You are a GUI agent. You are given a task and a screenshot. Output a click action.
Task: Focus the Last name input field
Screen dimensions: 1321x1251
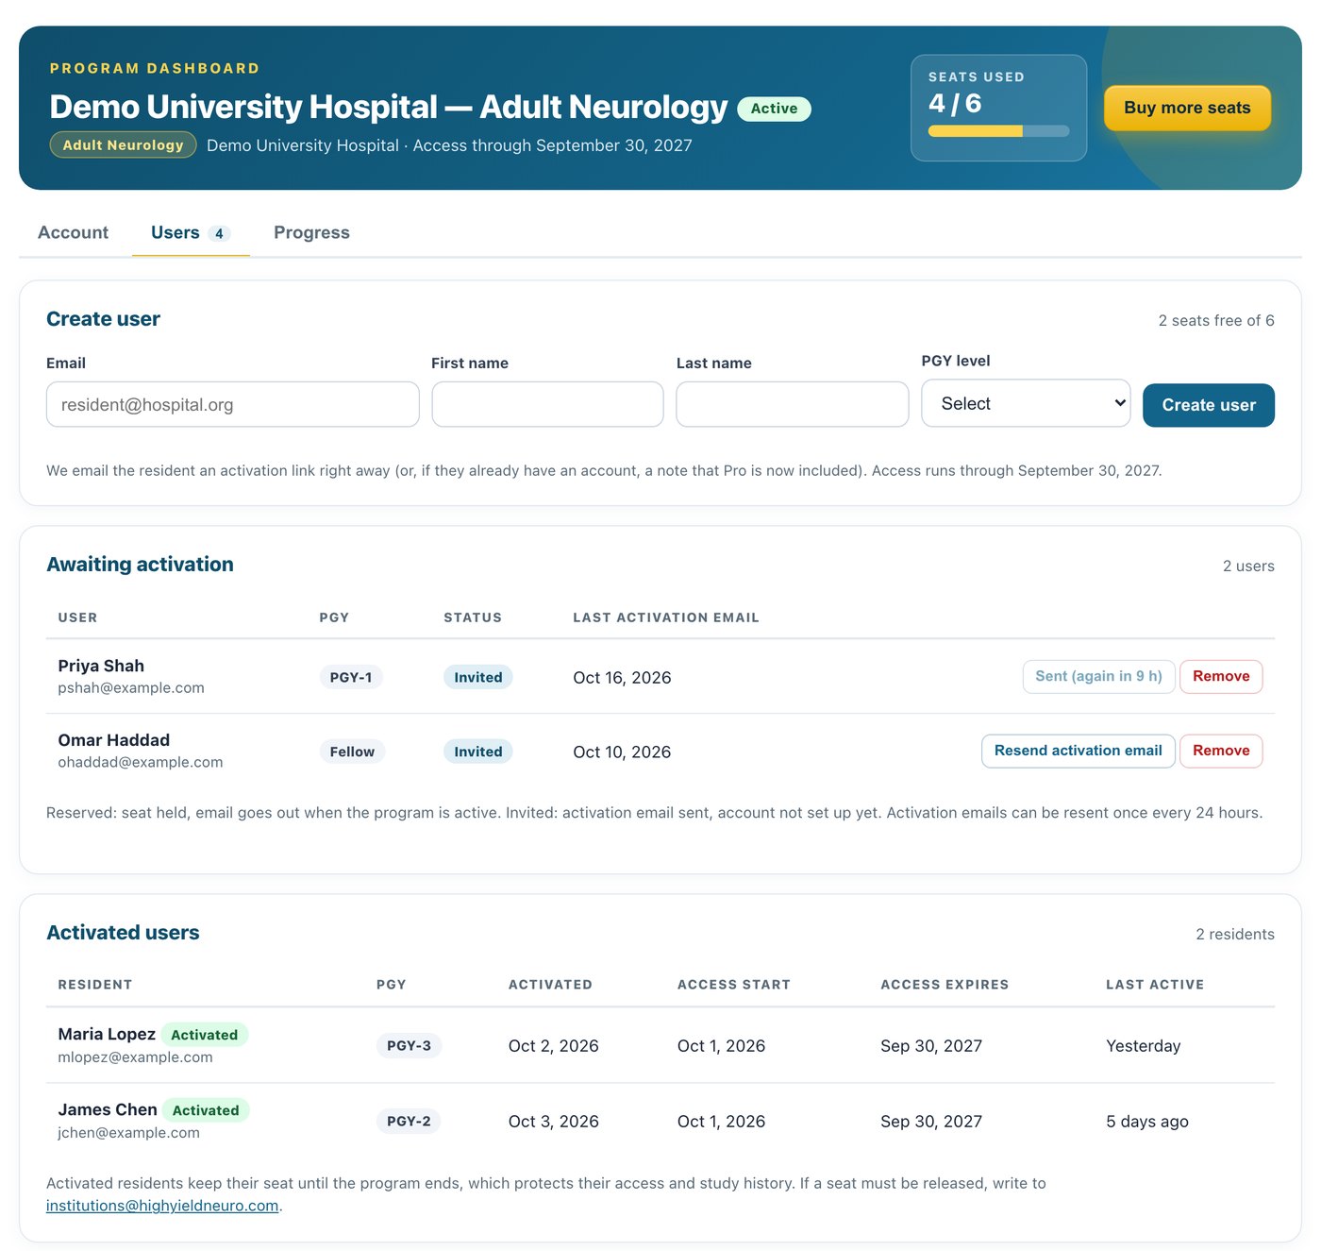click(x=793, y=404)
